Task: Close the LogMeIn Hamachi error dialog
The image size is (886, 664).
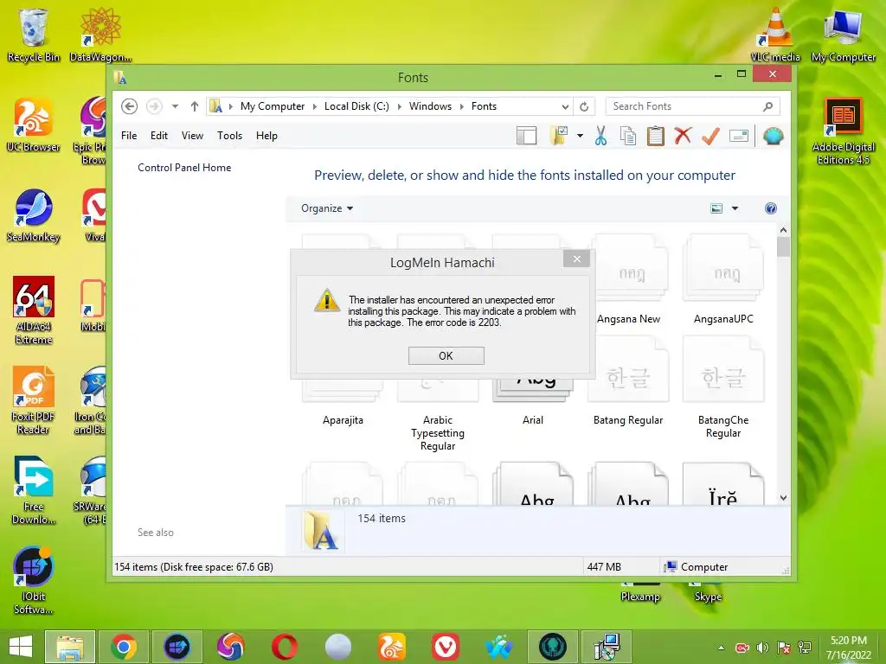Action: coord(576,259)
